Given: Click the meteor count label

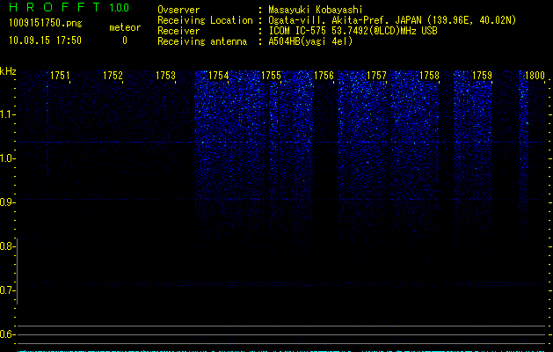Looking at the screenshot, I should pos(125,27).
